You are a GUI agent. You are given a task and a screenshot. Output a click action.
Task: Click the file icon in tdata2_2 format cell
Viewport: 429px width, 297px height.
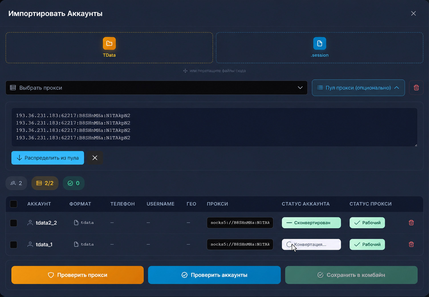point(76,223)
